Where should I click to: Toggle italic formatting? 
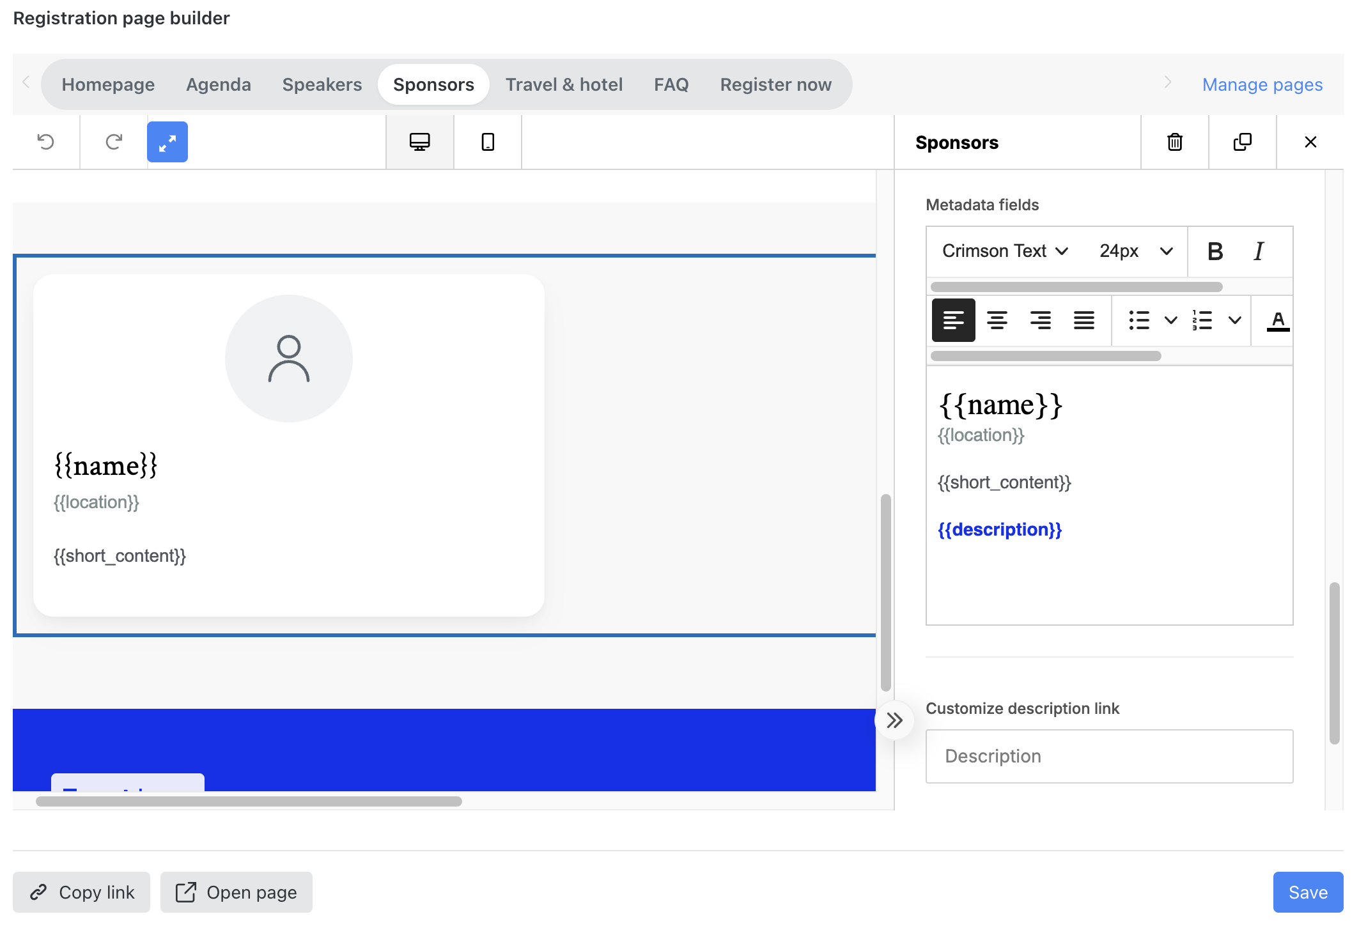click(x=1259, y=251)
